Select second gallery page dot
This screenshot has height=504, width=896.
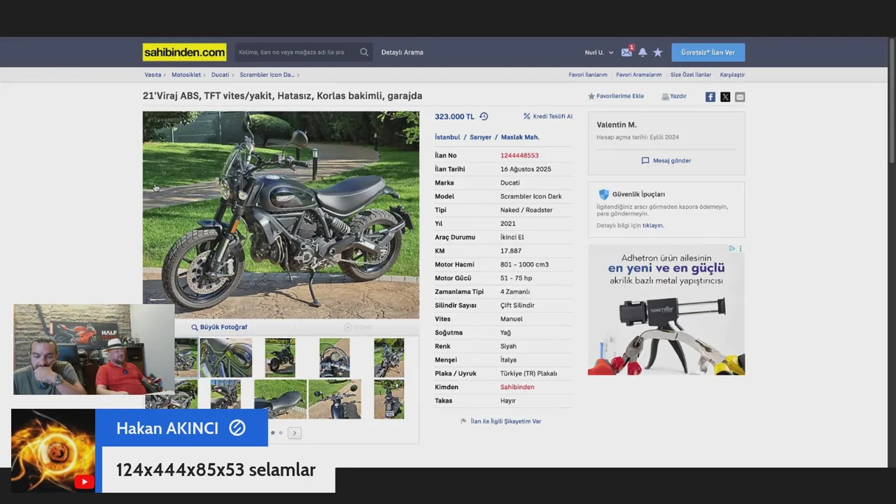pos(281,433)
